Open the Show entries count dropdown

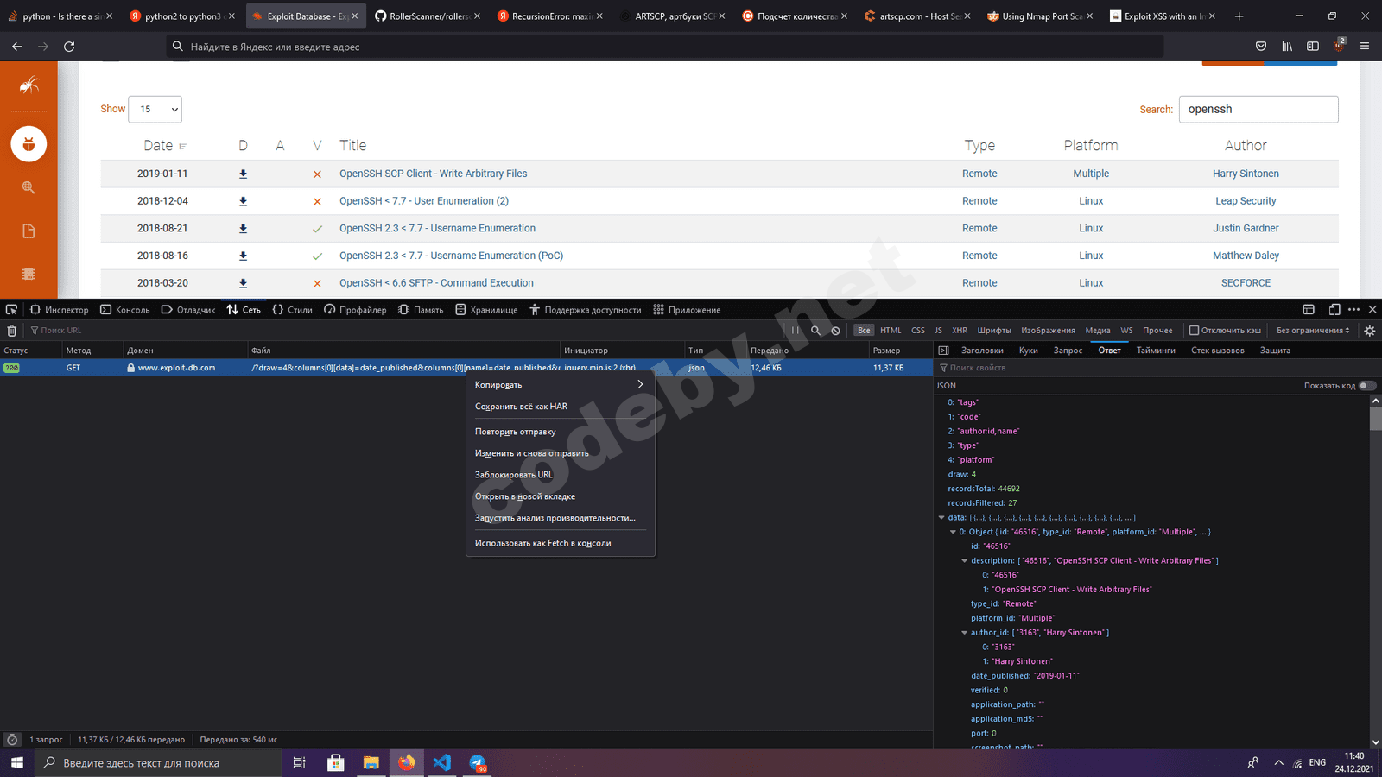(x=155, y=110)
